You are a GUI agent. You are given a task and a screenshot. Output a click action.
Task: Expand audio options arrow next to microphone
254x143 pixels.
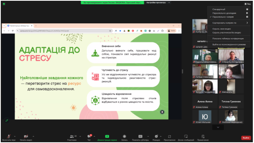[15, 136]
